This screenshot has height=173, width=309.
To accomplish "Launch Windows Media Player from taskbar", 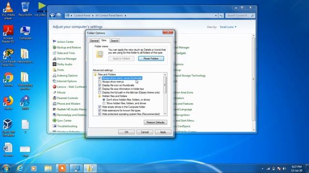I will [34, 168].
